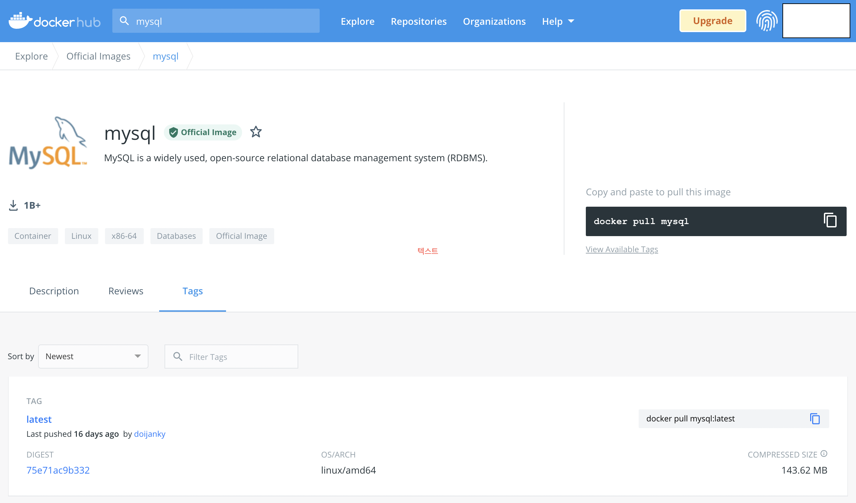Copy the docker pull mysql:latest command

coord(815,419)
